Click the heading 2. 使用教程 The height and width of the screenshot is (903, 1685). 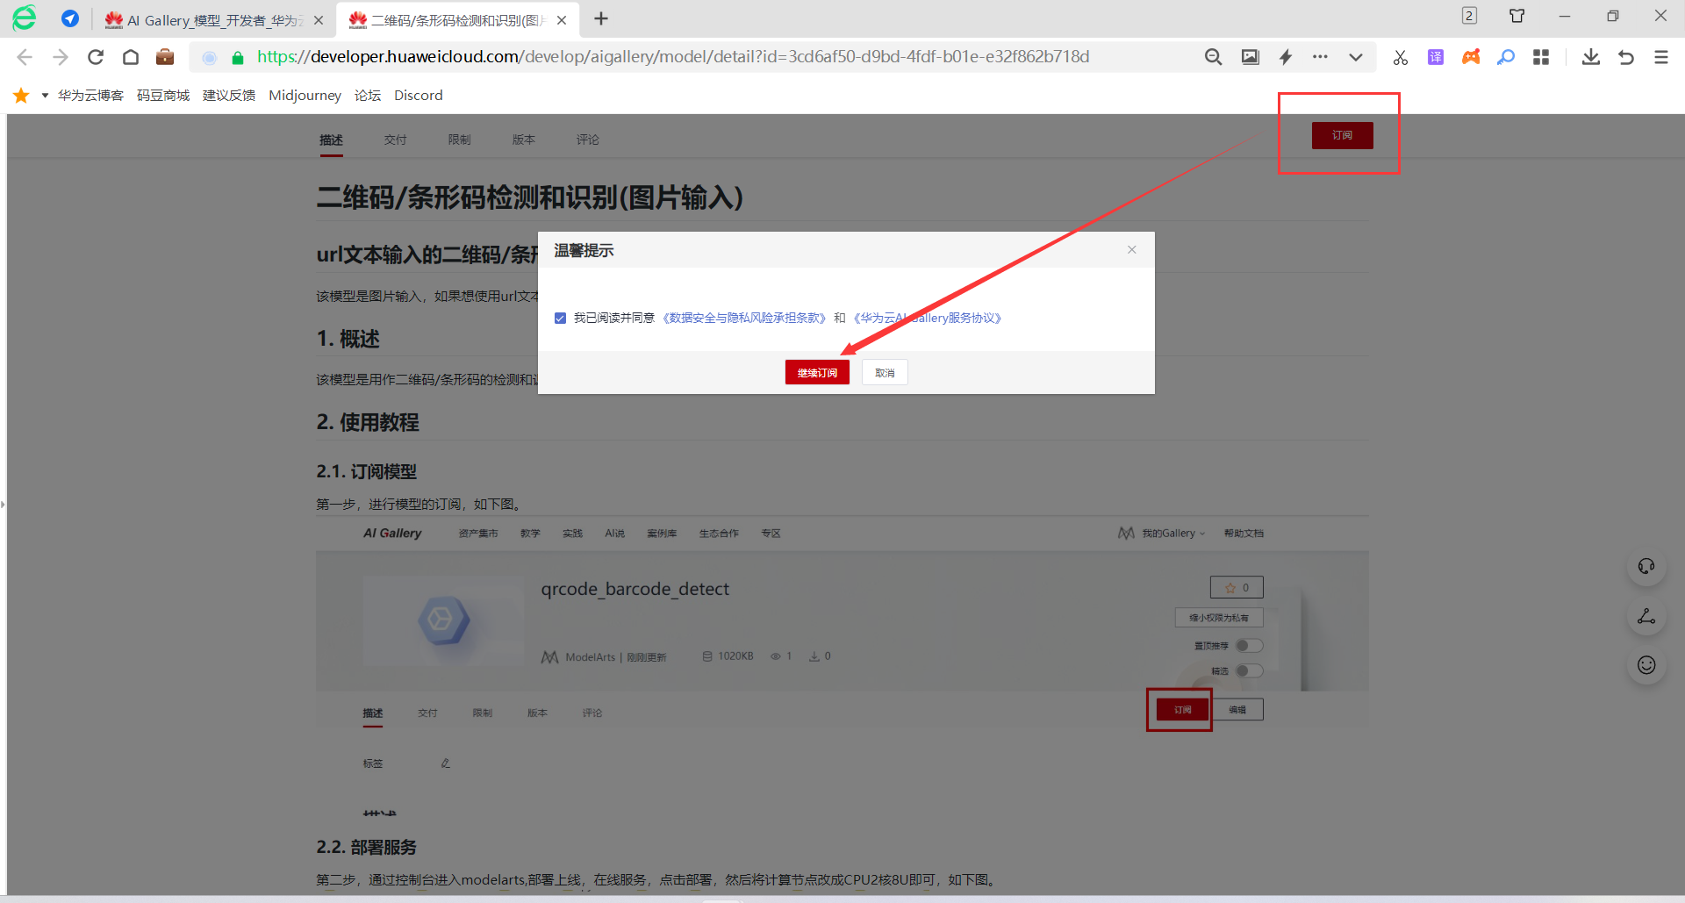(x=368, y=422)
